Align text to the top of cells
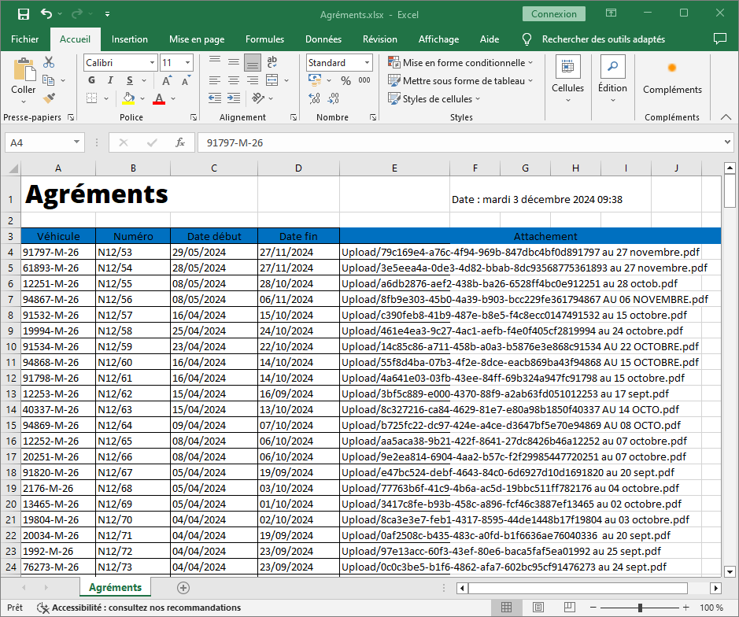This screenshot has width=739, height=617. pos(215,61)
